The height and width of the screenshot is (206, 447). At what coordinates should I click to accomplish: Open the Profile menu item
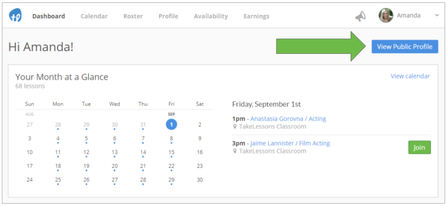click(x=168, y=16)
